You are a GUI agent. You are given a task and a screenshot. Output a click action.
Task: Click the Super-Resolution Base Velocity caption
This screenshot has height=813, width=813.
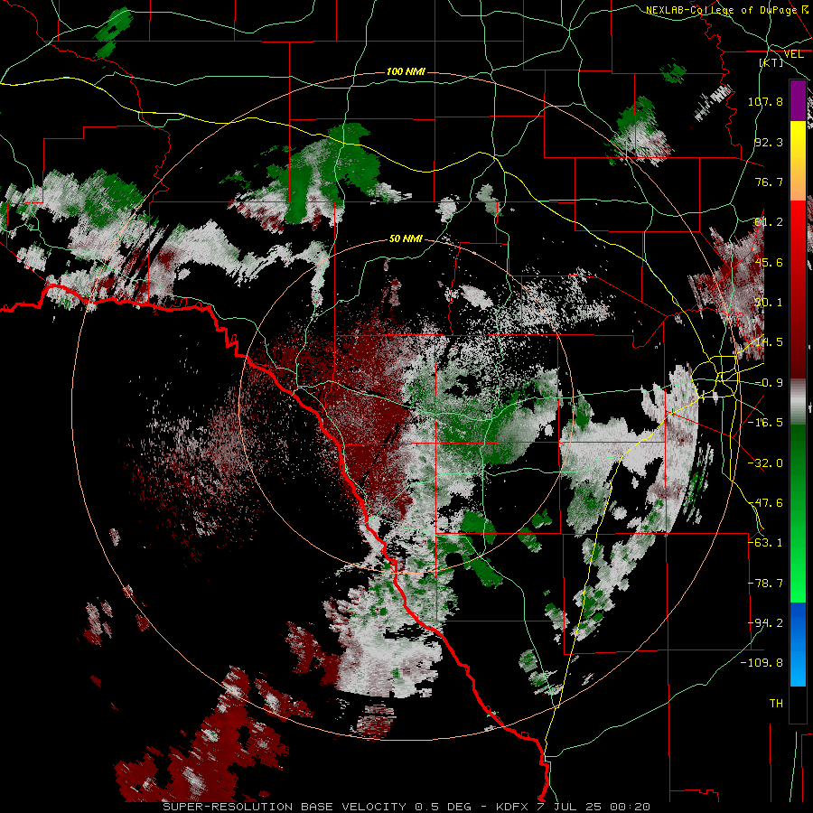click(x=406, y=807)
